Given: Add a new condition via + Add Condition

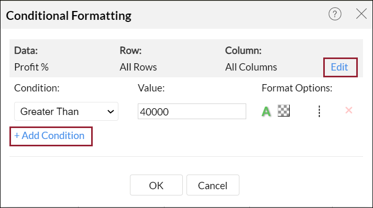Looking at the screenshot, I should pyautogui.click(x=49, y=136).
